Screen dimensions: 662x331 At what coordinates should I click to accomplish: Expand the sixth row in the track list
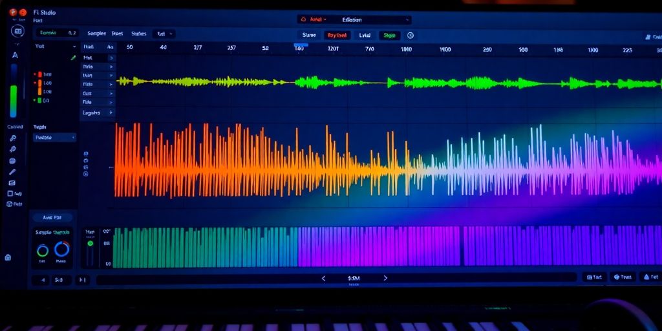click(111, 102)
